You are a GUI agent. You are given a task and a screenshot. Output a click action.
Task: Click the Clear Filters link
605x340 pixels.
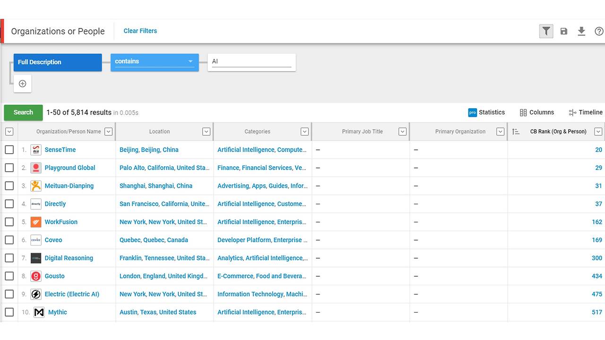click(140, 31)
